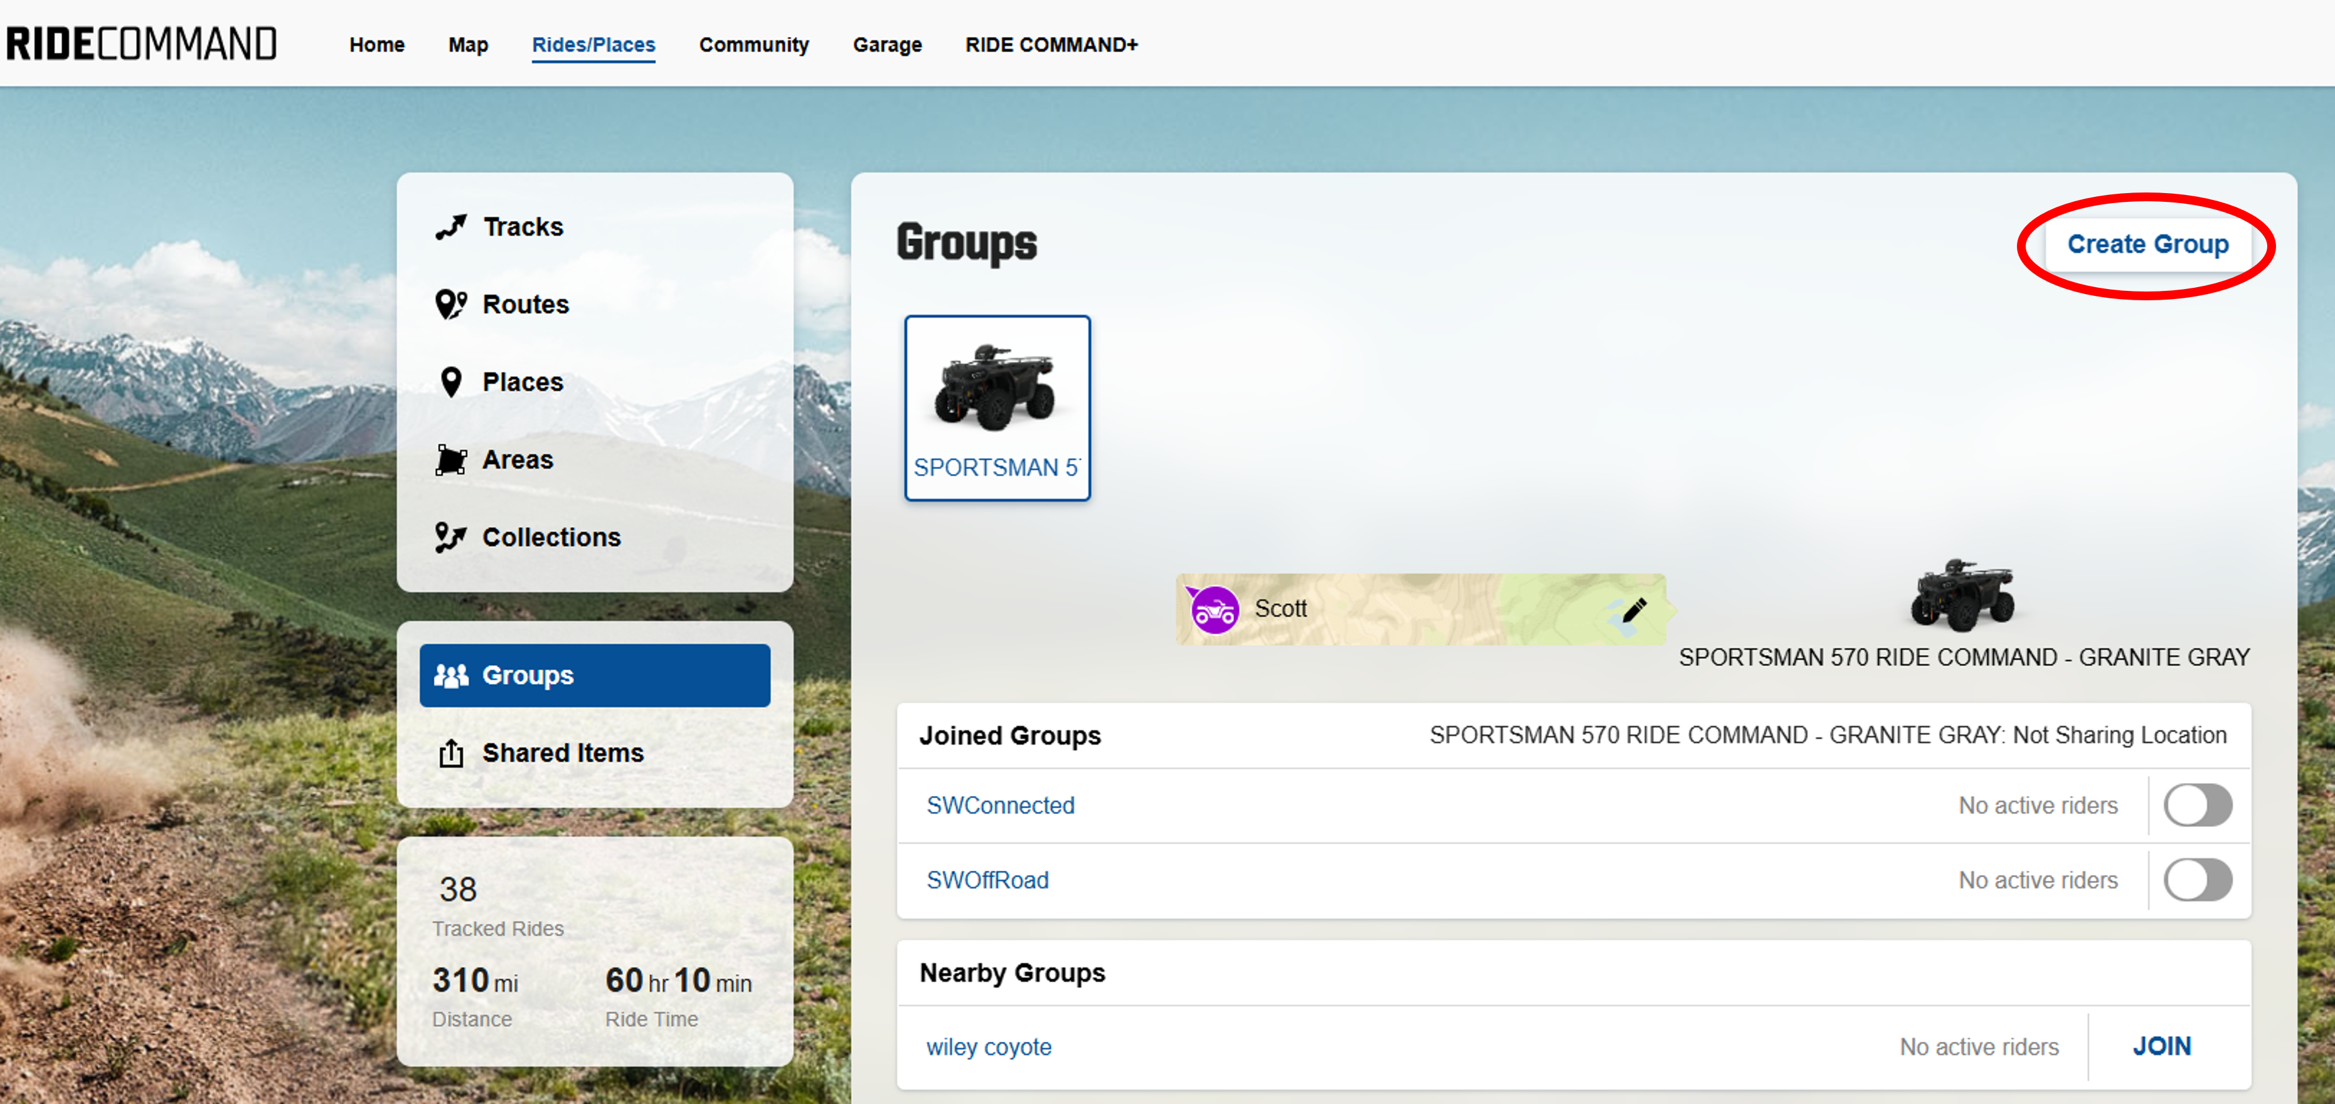The image size is (2335, 1104).
Task: Click the Groups page title
Action: point(966,243)
